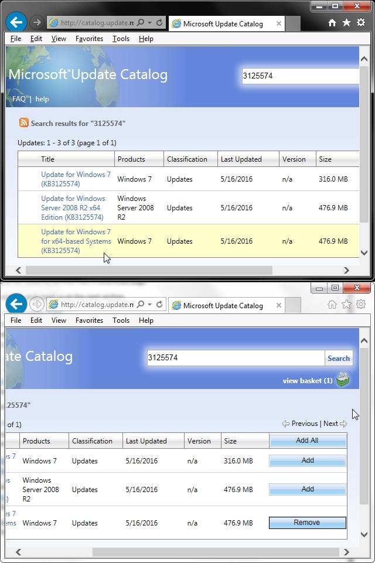Open new tab button in top window
This screenshot has height=563, width=375.
point(293,24)
